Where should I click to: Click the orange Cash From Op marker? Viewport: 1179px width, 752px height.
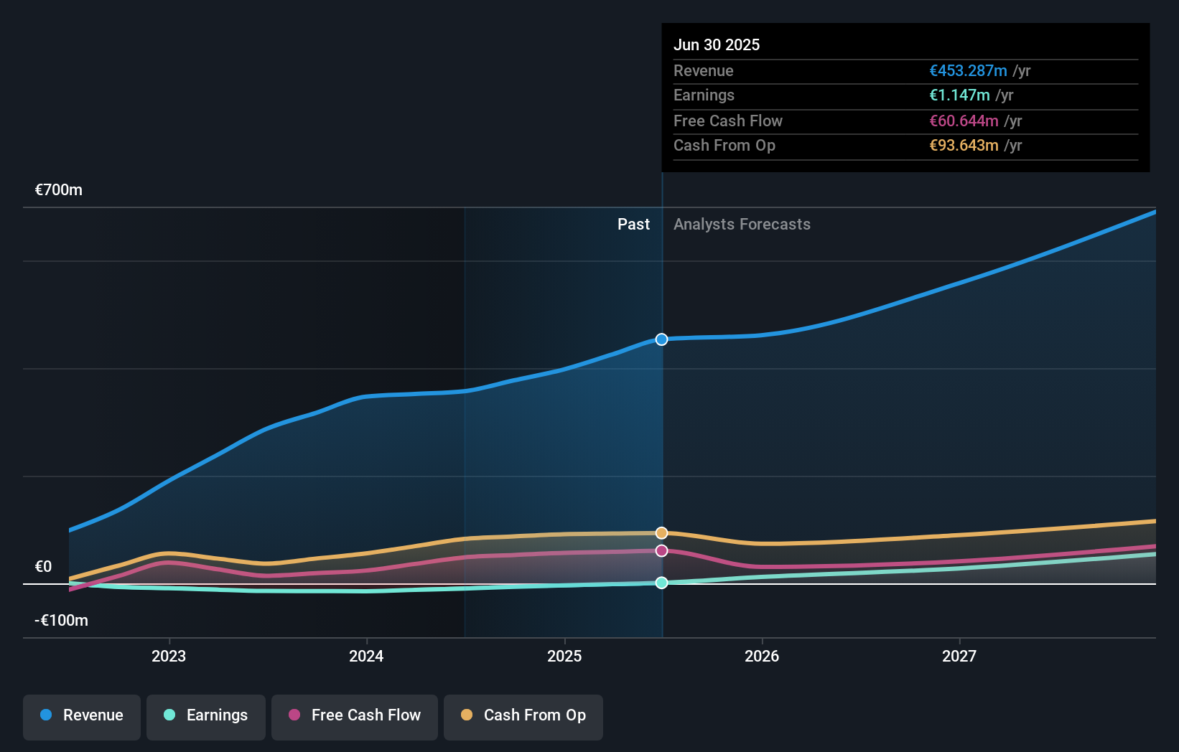(x=661, y=532)
